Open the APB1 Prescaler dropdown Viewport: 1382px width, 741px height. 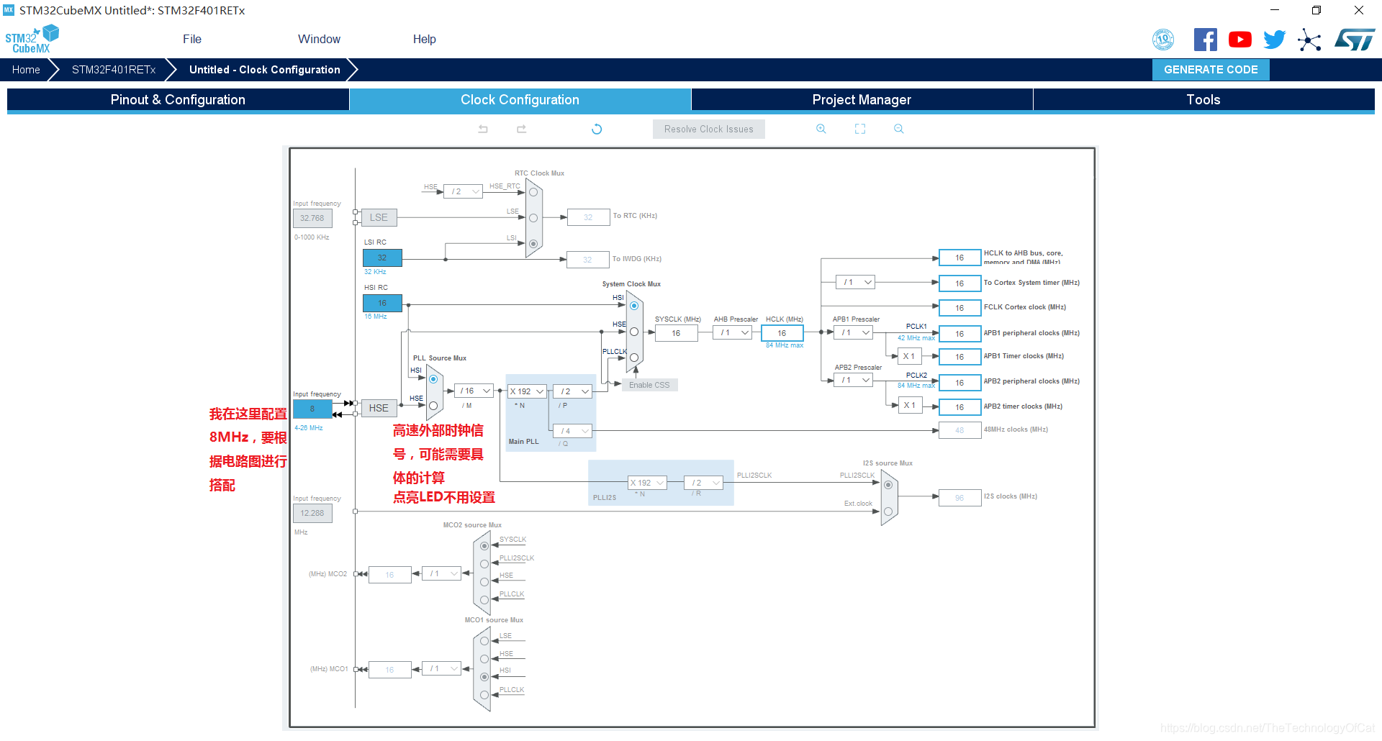(x=853, y=332)
